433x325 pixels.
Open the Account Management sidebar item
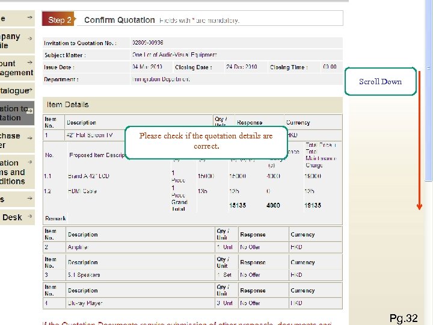17,68
